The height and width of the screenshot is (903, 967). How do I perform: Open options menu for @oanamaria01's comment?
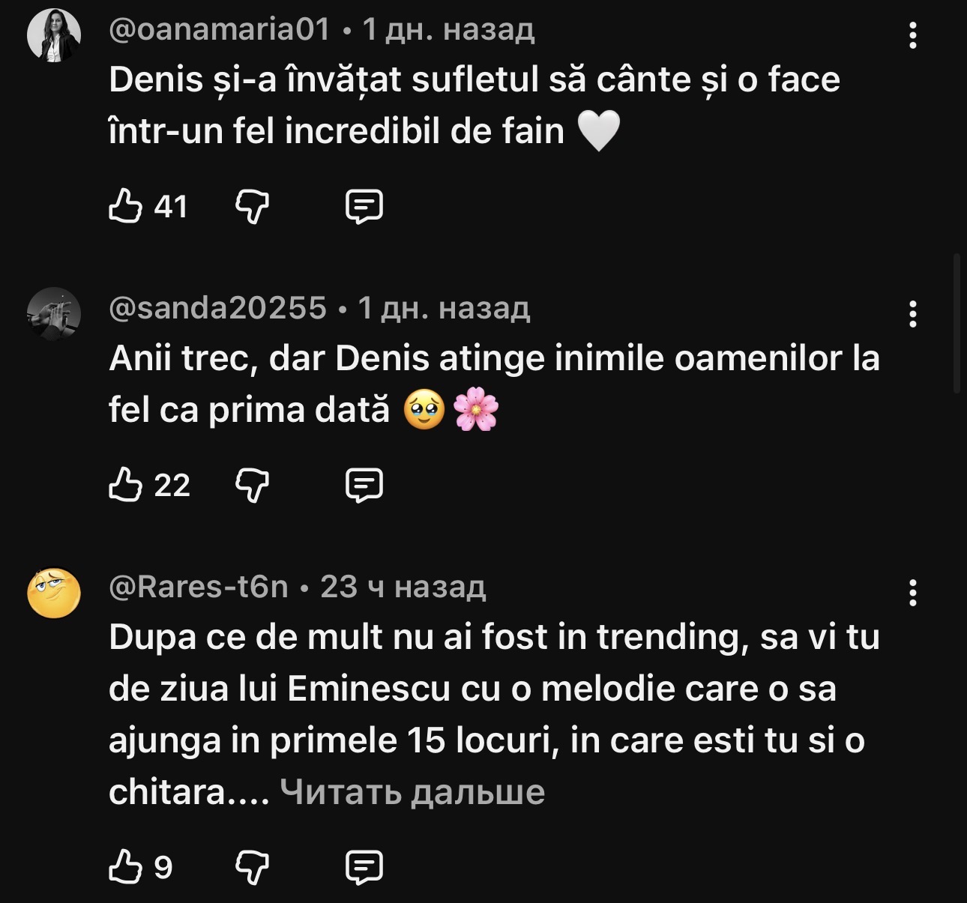(912, 35)
